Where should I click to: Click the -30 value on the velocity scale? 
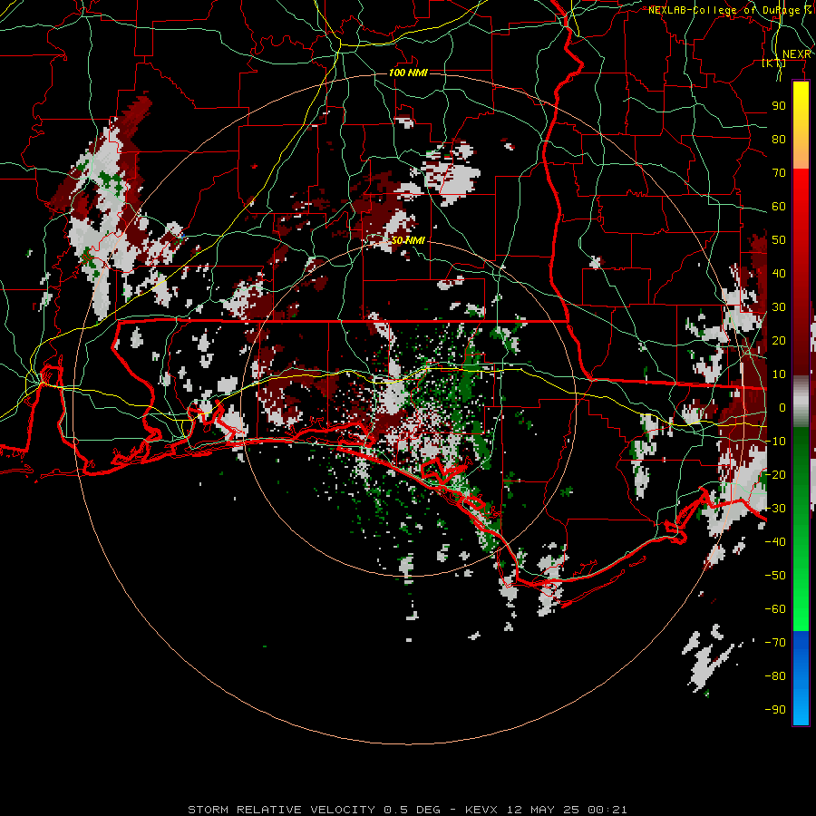point(775,509)
